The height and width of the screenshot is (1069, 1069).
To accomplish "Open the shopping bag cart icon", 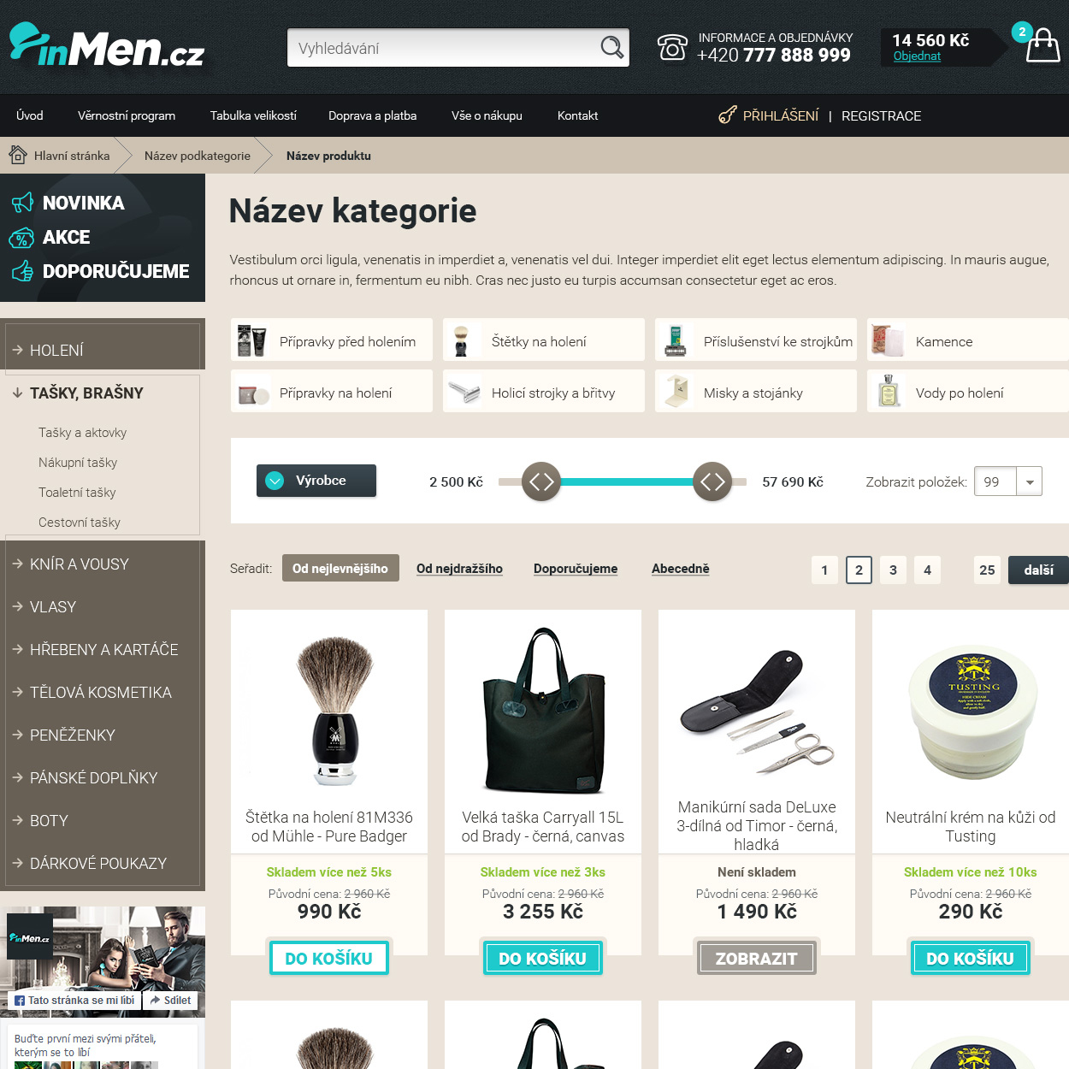I will pyautogui.click(x=1042, y=44).
